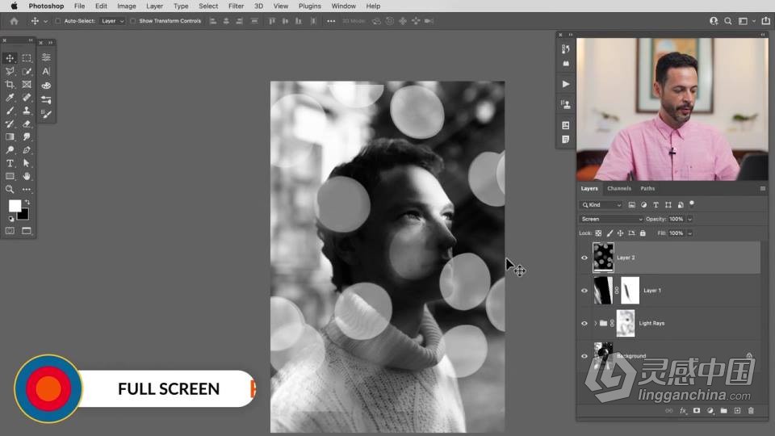
Task: Create a new layer icon
Action: pyautogui.click(x=737, y=411)
